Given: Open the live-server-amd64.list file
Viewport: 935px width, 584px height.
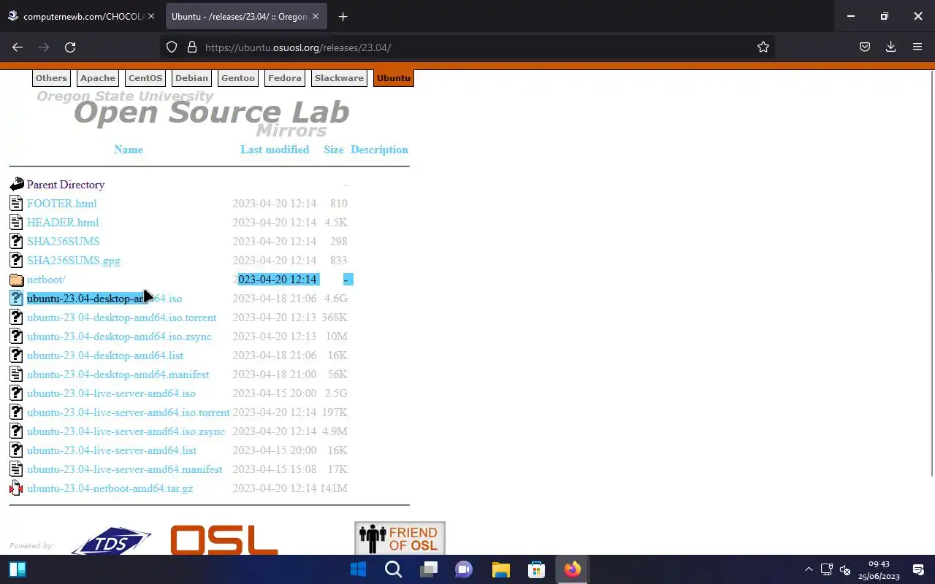Looking at the screenshot, I should (112, 450).
